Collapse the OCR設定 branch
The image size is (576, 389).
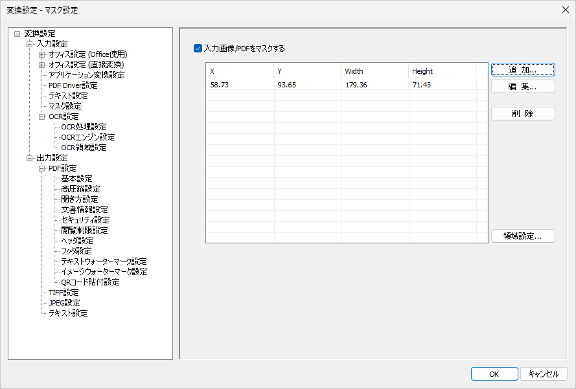(42, 117)
